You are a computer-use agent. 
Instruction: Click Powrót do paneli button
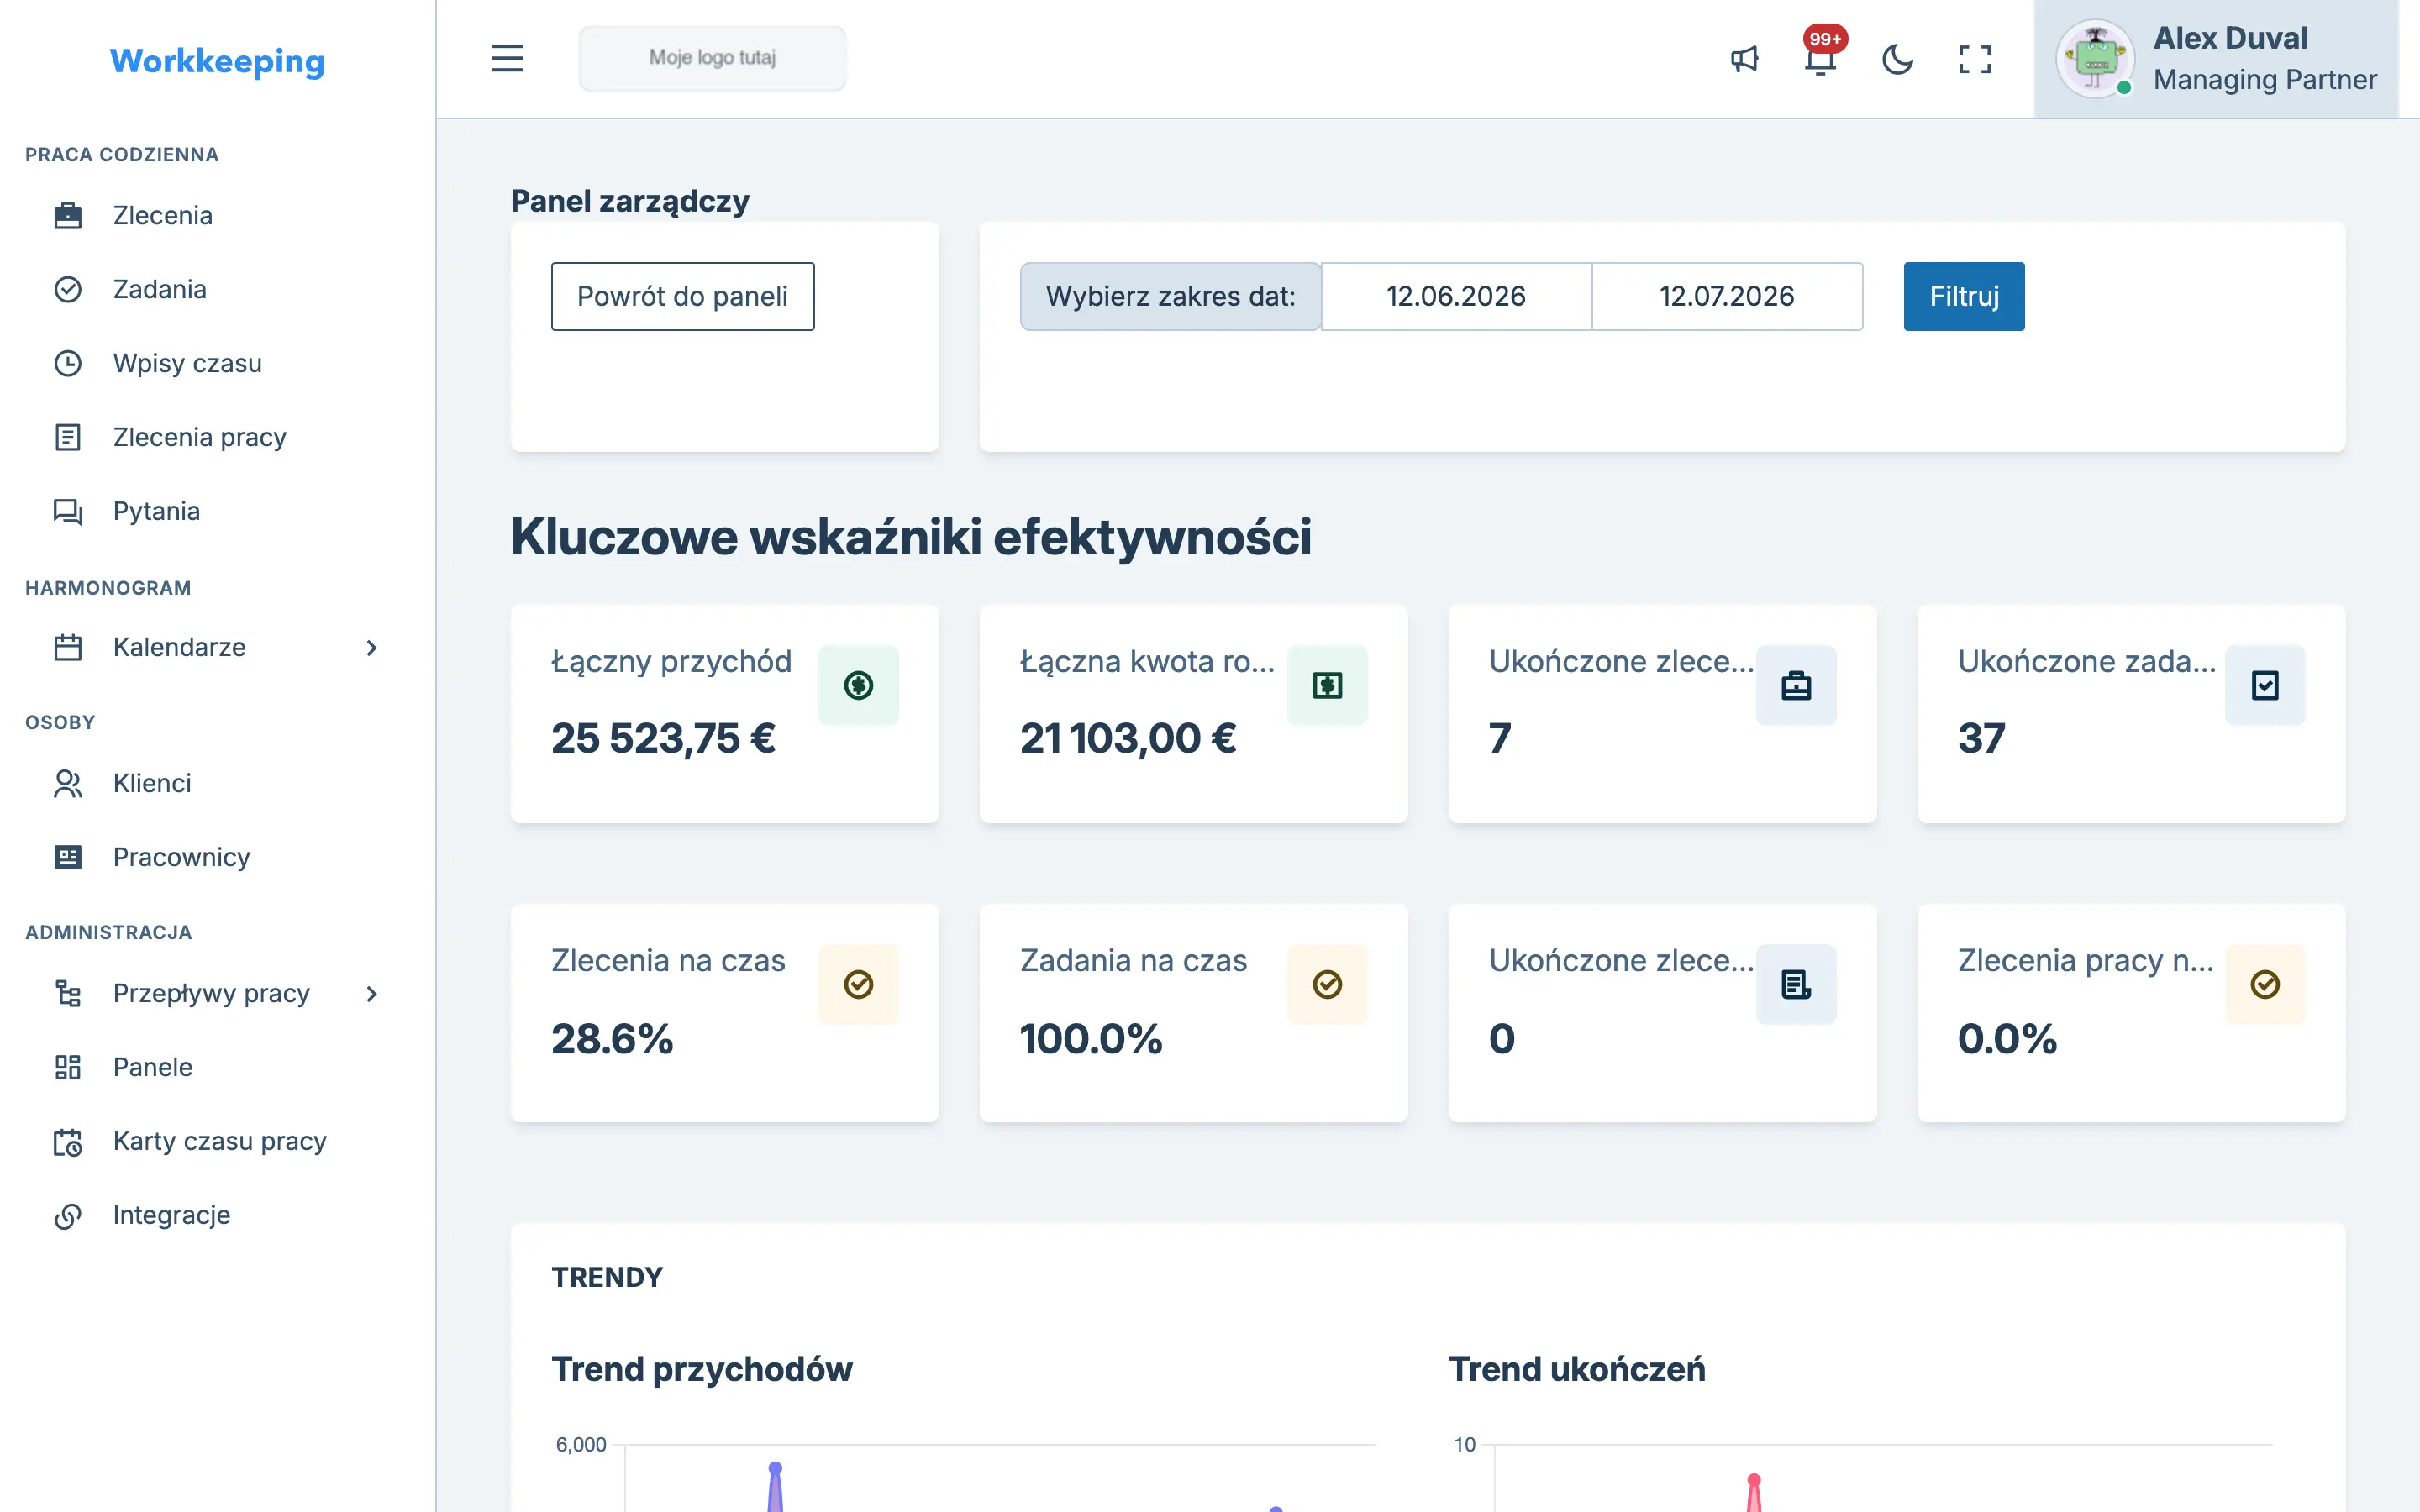pyautogui.click(x=682, y=296)
